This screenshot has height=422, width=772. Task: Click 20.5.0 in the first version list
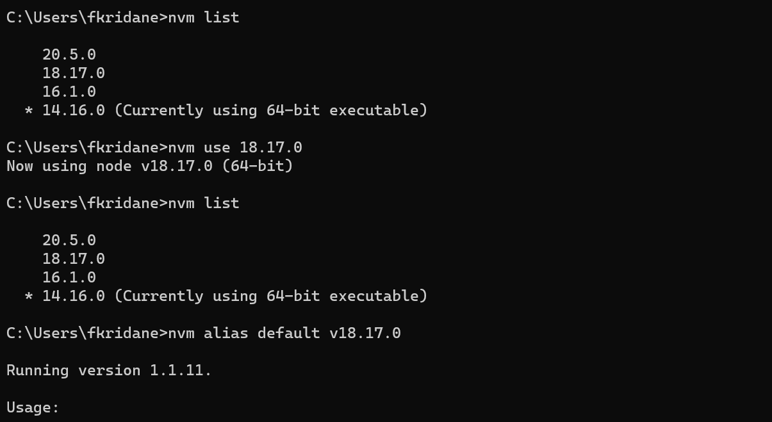point(69,54)
